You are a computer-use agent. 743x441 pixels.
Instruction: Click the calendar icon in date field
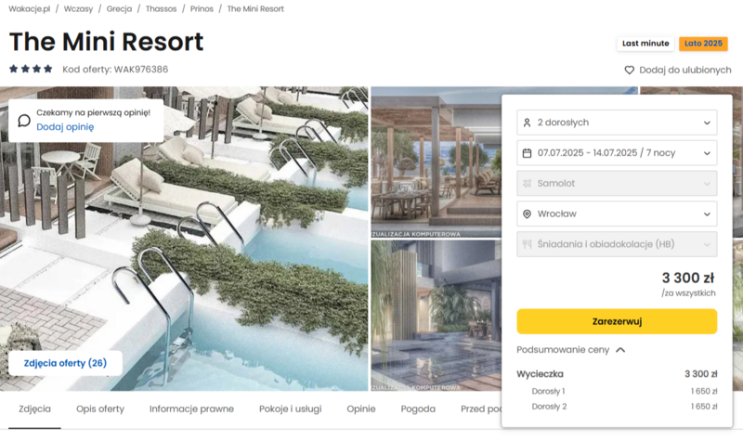coord(527,153)
